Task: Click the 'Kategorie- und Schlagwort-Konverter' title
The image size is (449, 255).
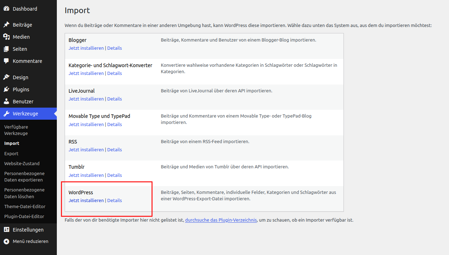Action: pos(110,65)
